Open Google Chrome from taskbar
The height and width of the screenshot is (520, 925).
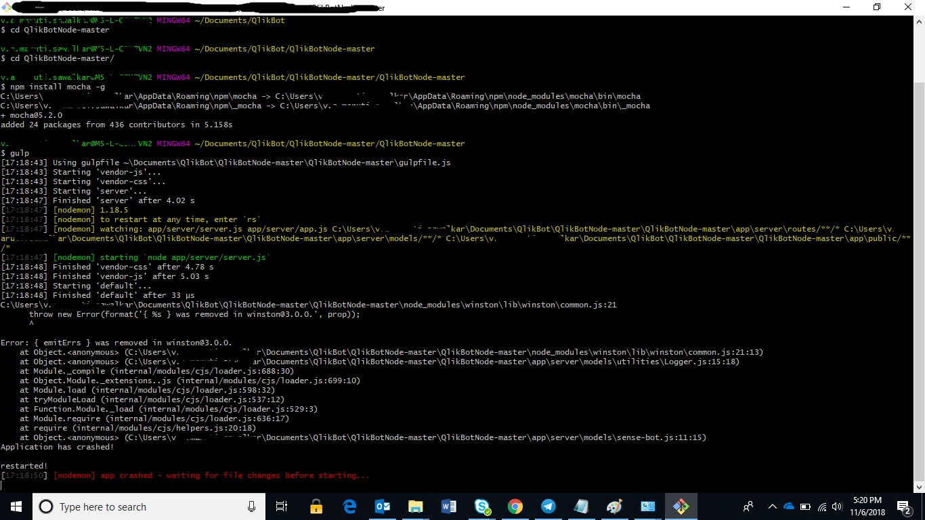coord(515,506)
